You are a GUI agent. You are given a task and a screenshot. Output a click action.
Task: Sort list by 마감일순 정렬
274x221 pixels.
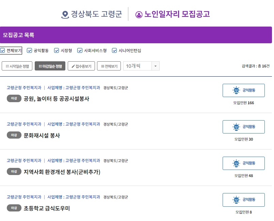tap(50, 66)
